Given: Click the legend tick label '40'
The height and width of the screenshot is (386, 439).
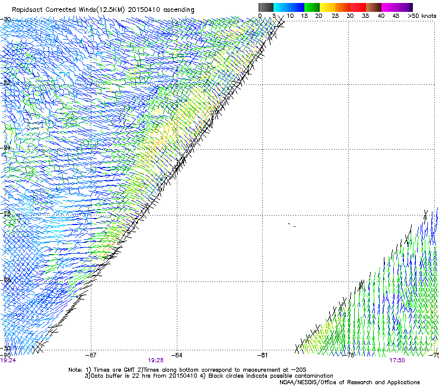Looking at the screenshot, I should [381, 16].
